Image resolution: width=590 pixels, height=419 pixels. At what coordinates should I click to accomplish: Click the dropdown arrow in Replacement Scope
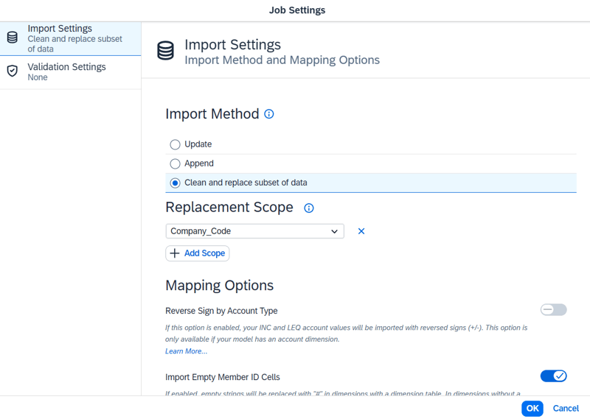pos(336,231)
